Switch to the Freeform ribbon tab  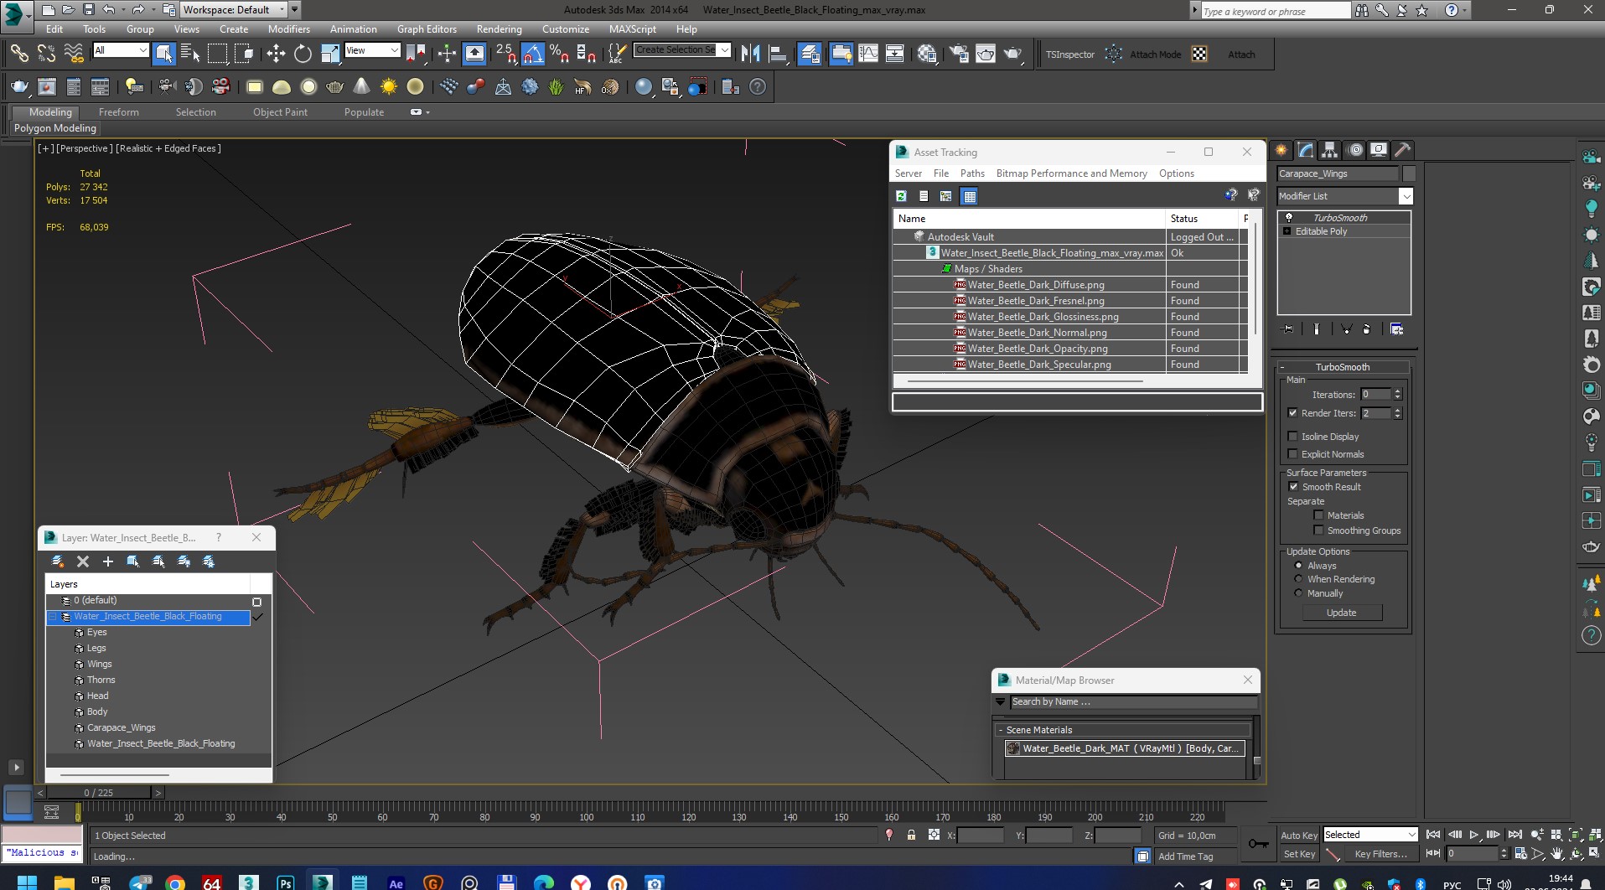click(x=119, y=112)
